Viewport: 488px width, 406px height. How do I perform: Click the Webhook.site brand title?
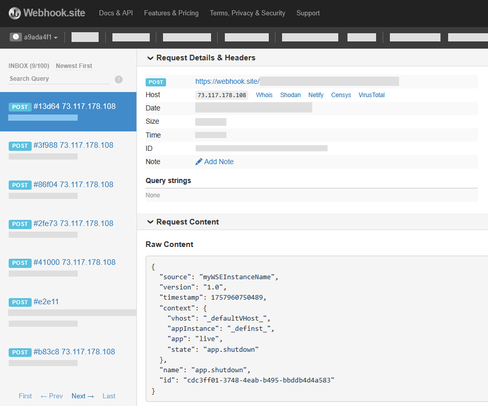point(54,13)
